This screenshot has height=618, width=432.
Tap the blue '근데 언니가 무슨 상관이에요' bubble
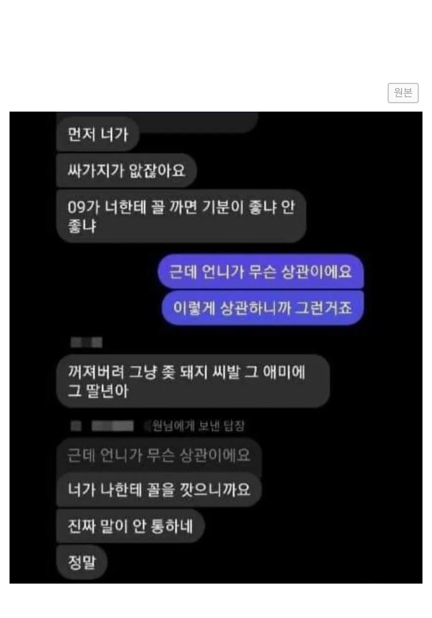point(260,272)
